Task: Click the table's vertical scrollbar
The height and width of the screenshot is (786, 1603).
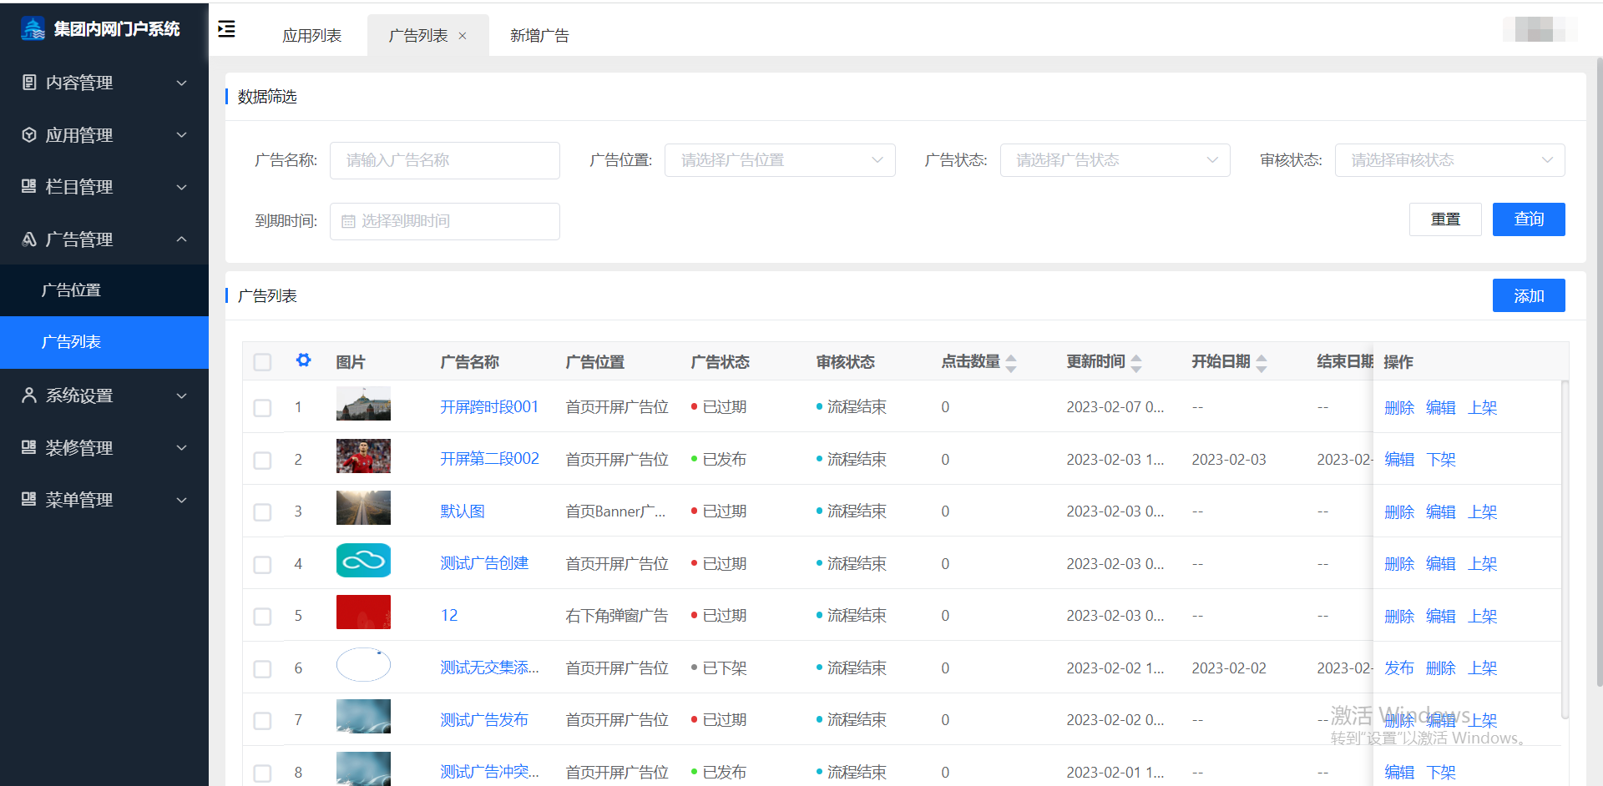Action: 1565,551
